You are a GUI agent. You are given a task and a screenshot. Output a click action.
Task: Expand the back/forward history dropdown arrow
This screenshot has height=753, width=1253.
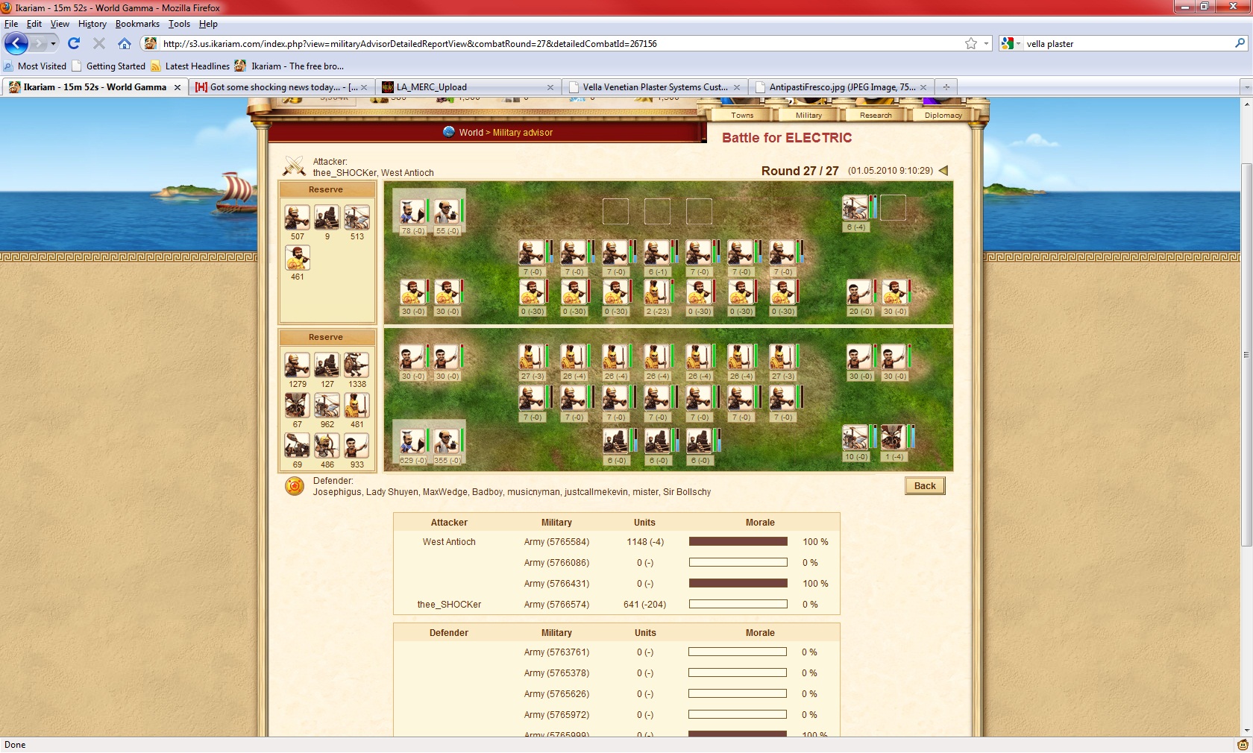point(53,43)
